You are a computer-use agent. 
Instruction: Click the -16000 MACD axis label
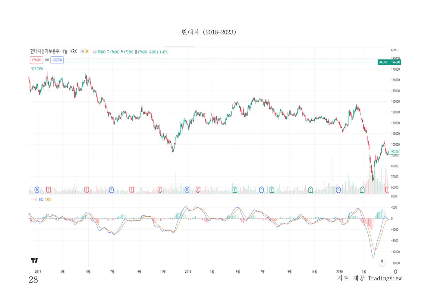(395, 263)
